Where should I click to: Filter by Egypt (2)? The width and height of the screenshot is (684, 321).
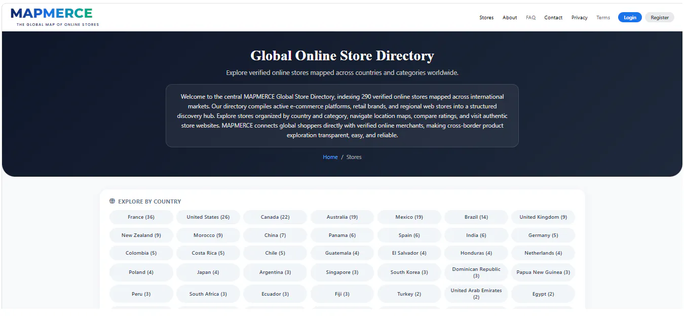click(x=543, y=294)
